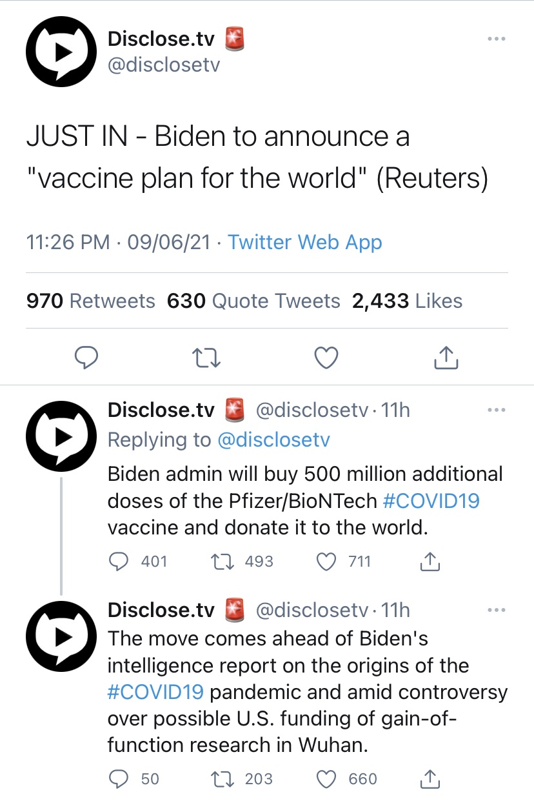Screen dimensions: 534x801
Task: View the 970 Retweets list
Action: [x=91, y=301]
